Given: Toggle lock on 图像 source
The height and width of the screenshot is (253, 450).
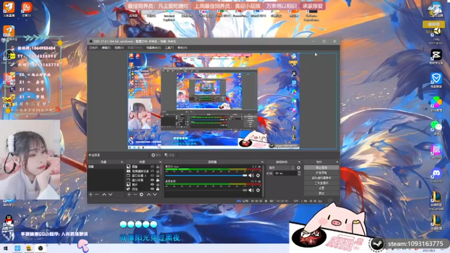Looking at the screenshot, I should click(x=157, y=166).
